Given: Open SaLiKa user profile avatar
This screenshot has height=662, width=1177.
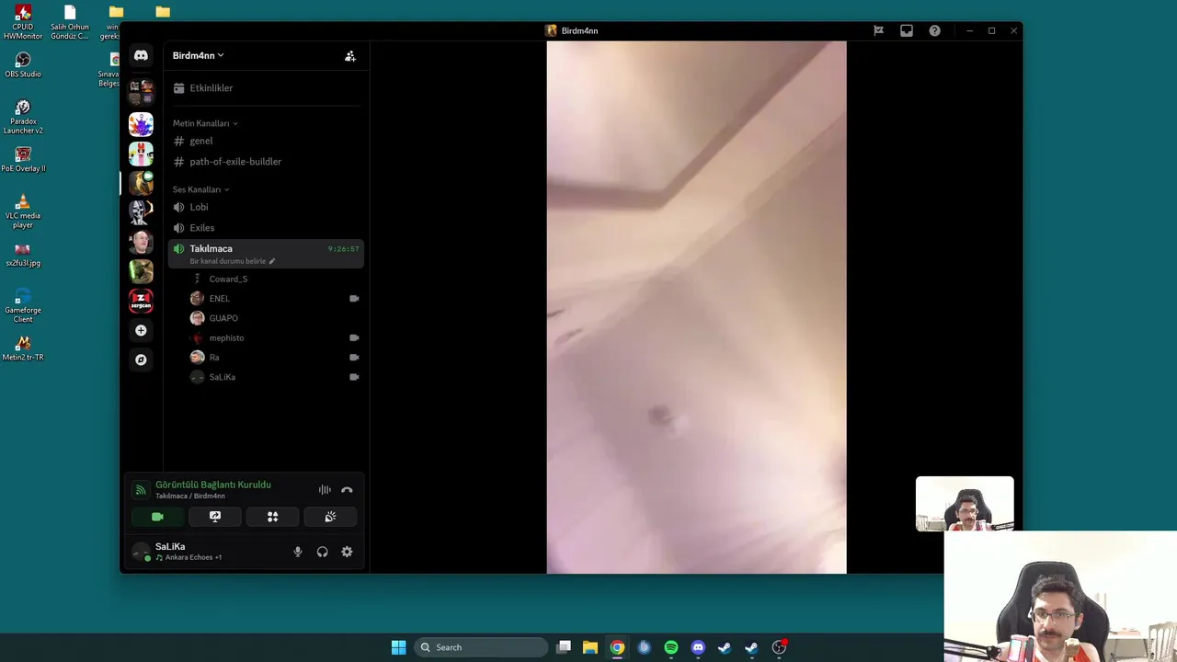Looking at the screenshot, I should [141, 552].
